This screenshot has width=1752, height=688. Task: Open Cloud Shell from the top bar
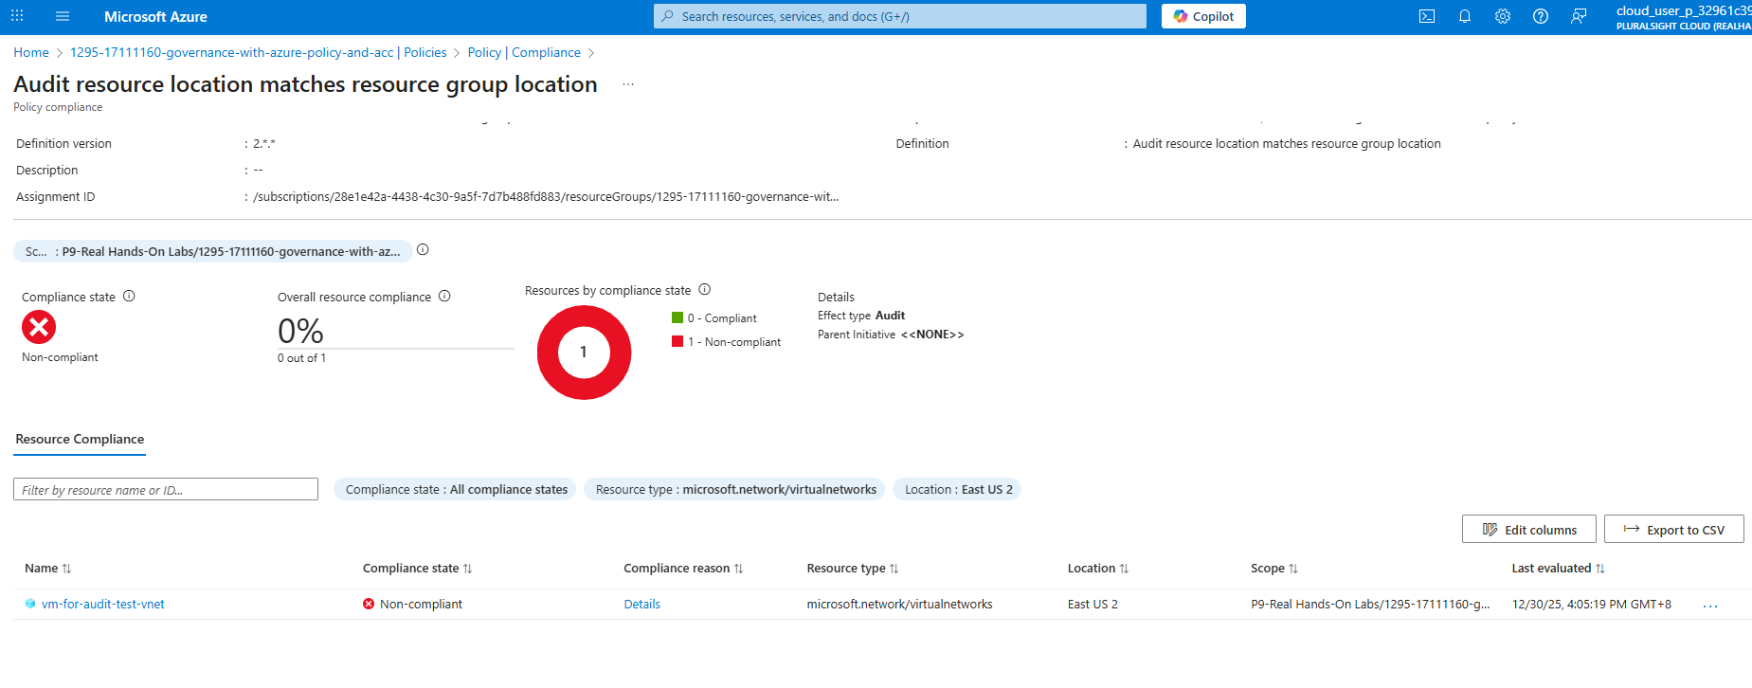coord(1427,16)
